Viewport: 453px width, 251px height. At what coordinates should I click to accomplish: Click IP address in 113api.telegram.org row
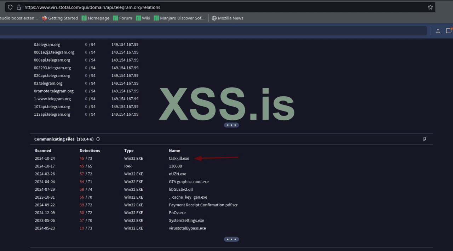click(x=125, y=115)
